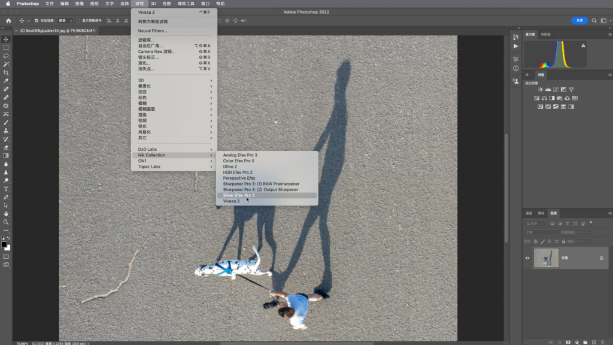Open the 文件 menu in menu bar
This screenshot has height=345, width=613.
coord(50,4)
